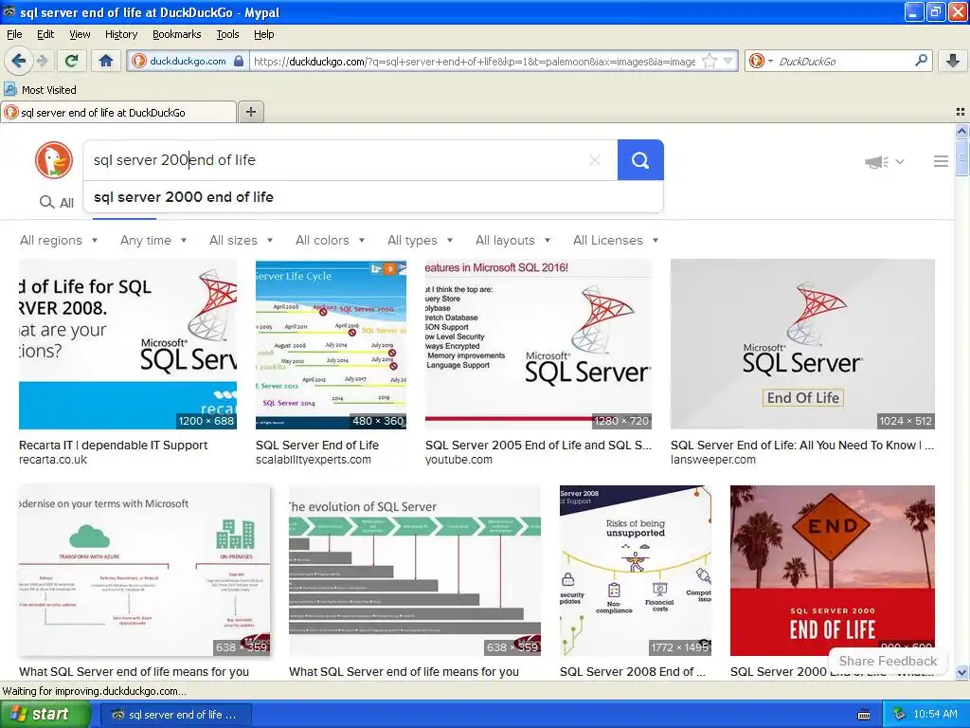970x728 pixels.
Task: Expand the All layouts filter
Action: 513,240
